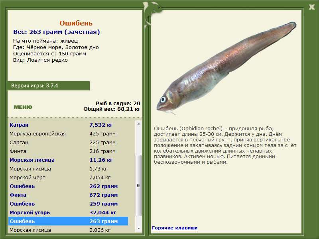Open the Горячие клавиши link
Image resolution: width=319 pixels, height=239 pixels.
click(175, 228)
